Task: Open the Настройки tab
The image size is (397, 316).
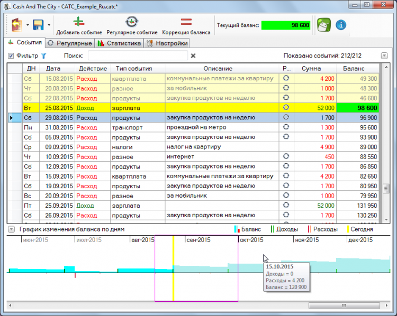Action: (x=167, y=43)
